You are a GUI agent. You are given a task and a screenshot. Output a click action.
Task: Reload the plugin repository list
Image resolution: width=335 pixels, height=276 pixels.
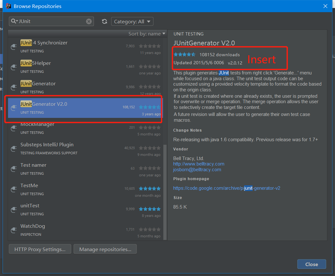[x=105, y=21]
